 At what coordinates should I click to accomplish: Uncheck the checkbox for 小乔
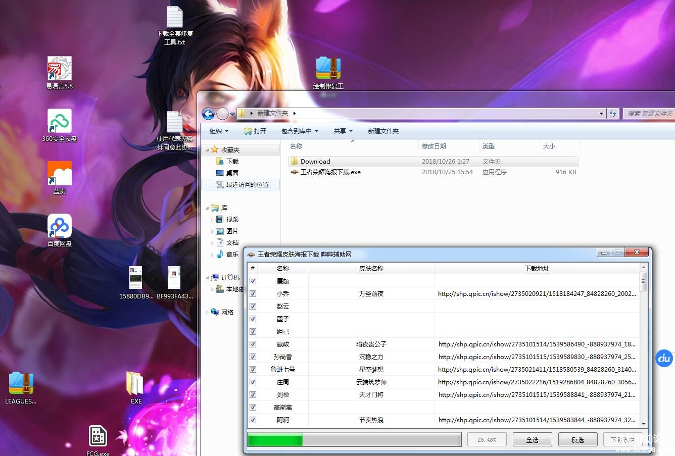coord(253,294)
